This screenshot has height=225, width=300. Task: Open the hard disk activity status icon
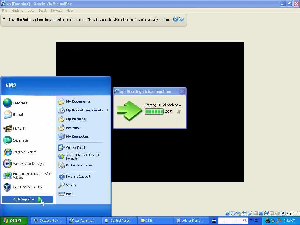(227, 213)
